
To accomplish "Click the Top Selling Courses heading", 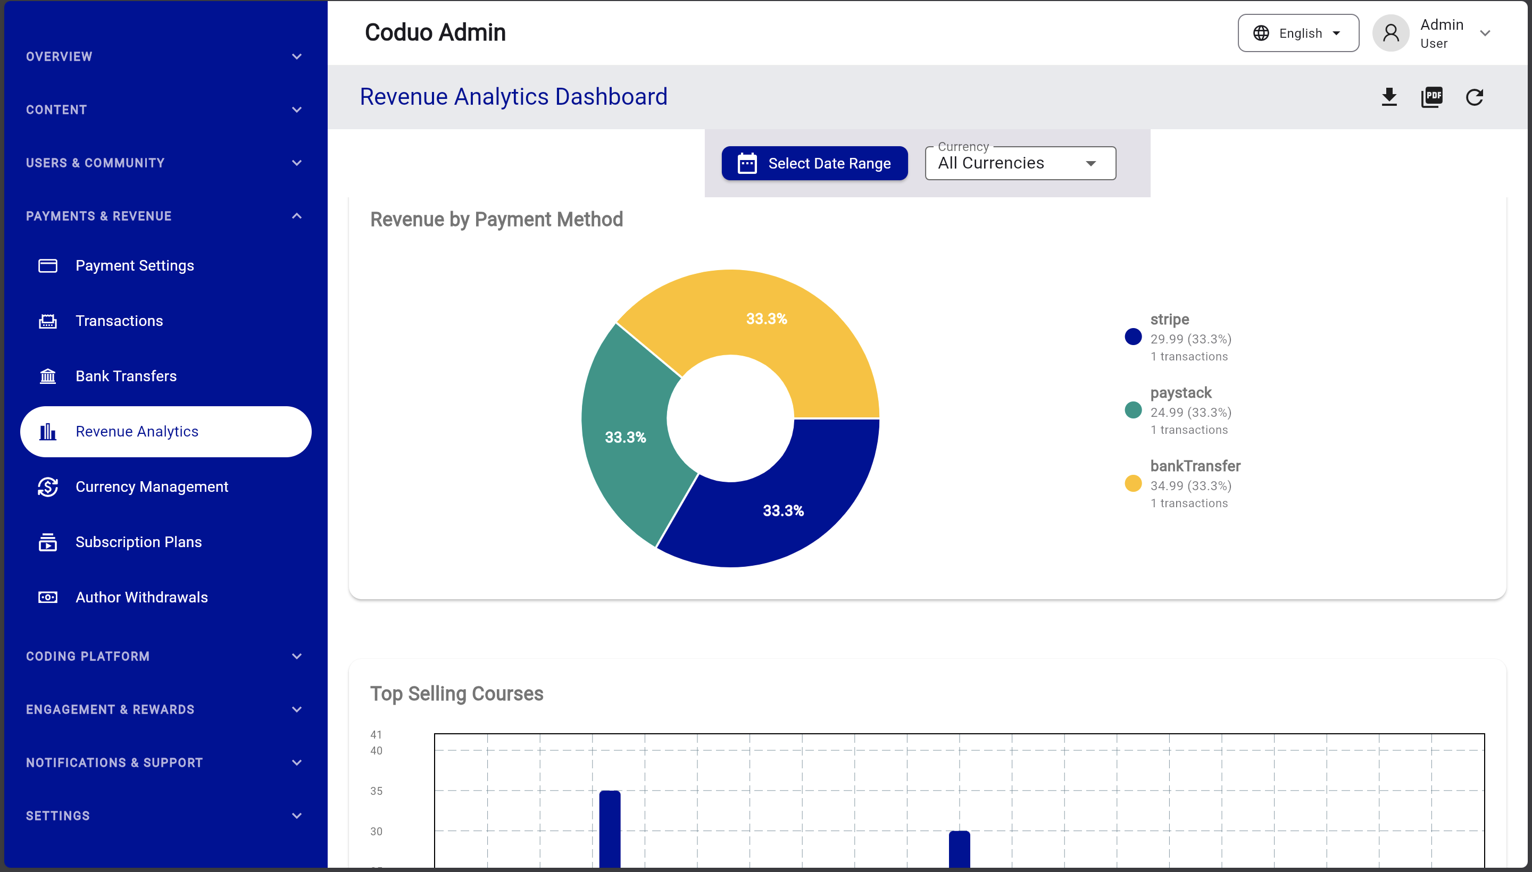I will coord(456,693).
